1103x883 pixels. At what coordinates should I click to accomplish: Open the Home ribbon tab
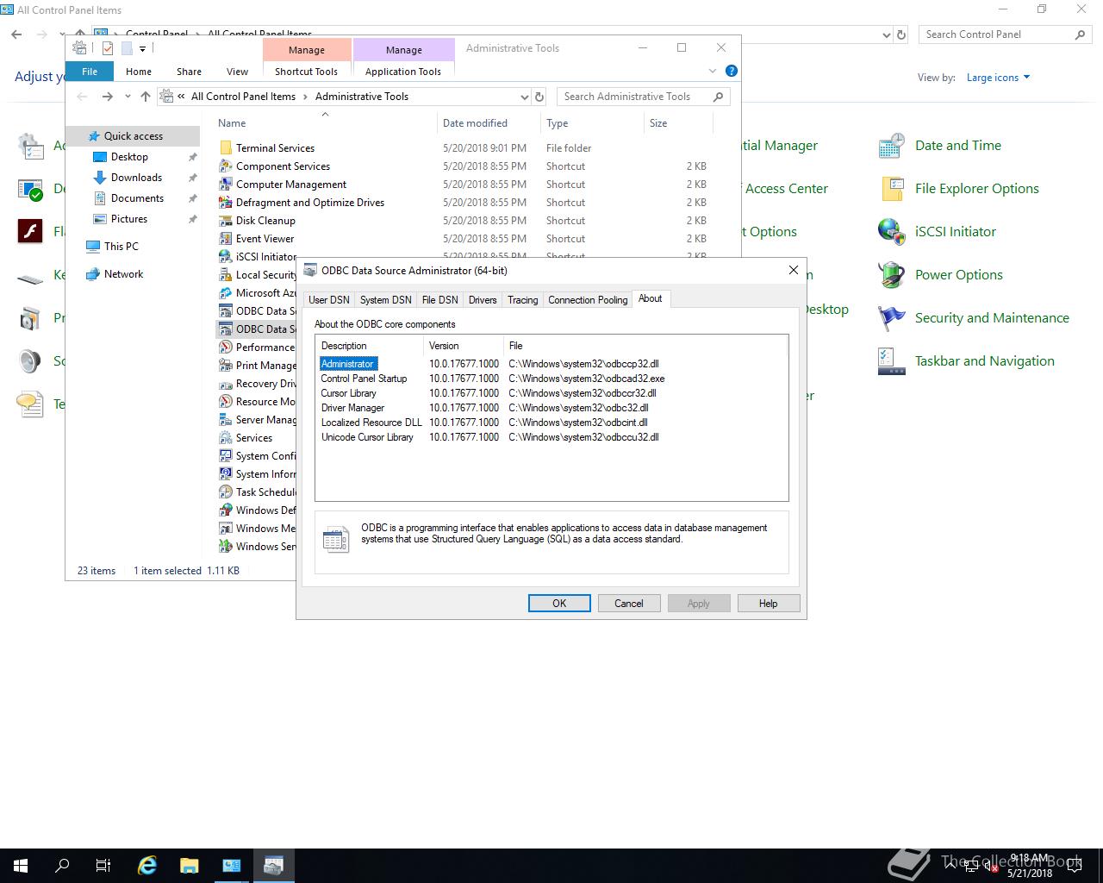[x=139, y=72]
